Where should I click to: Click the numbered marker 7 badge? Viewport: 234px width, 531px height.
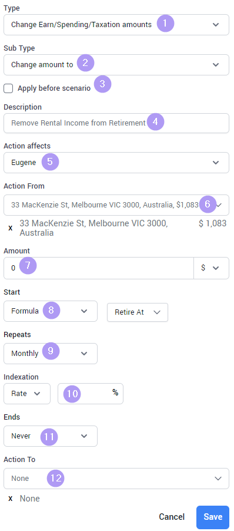[x=28, y=266]
